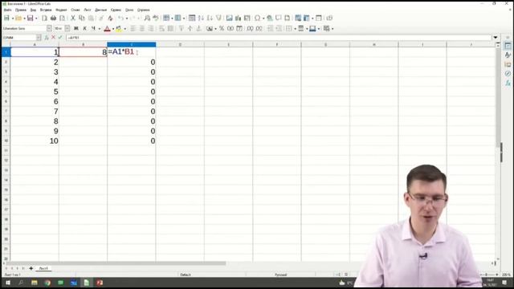Click the Open folder icon
Viewport: 514px width, 289px height.
18,18
